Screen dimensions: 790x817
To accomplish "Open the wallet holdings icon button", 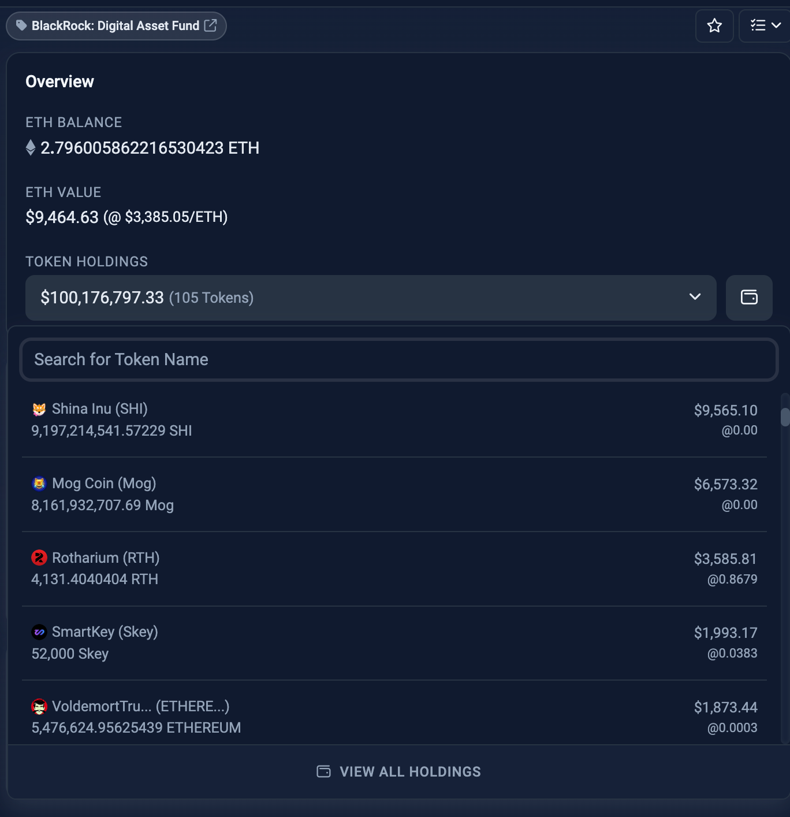I will [x=749, y=298].
